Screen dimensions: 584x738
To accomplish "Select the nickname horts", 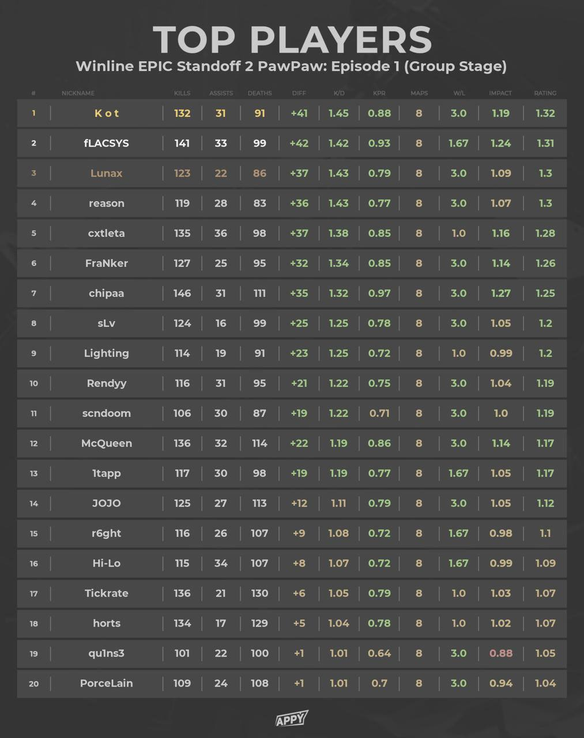I will click(107, 623).
